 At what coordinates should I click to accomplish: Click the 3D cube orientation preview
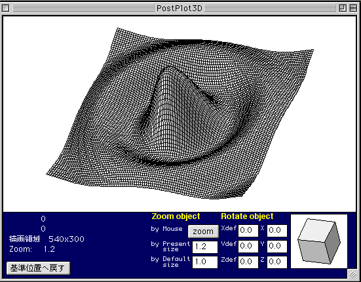click(319, 241)
